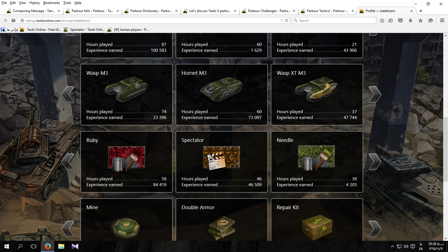Switch to the Parkour Dictionary tab
Screen dimensions: 448x252
pos(151,11)
